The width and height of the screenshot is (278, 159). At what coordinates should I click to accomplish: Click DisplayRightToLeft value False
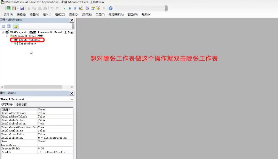(x=55, y=116)
